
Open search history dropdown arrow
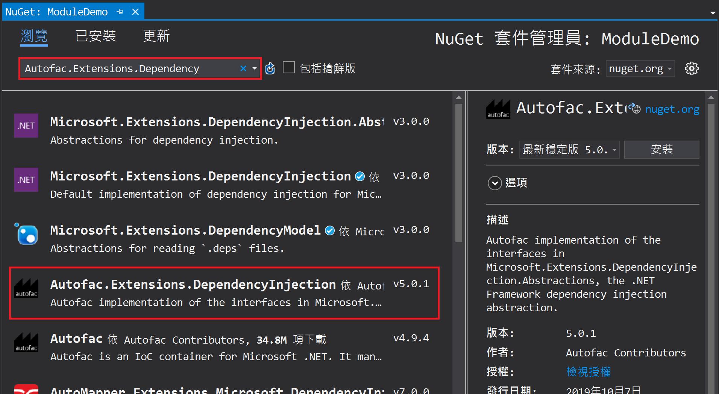(x=255, y=68)
